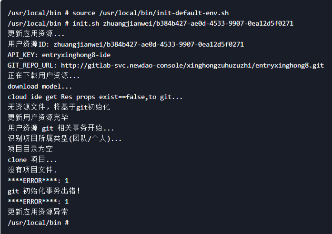This screenshot has height=234, width=332.
Task: Click the '用户资源 git 相关事务开始...' line
Action: [x=61, y=128]
